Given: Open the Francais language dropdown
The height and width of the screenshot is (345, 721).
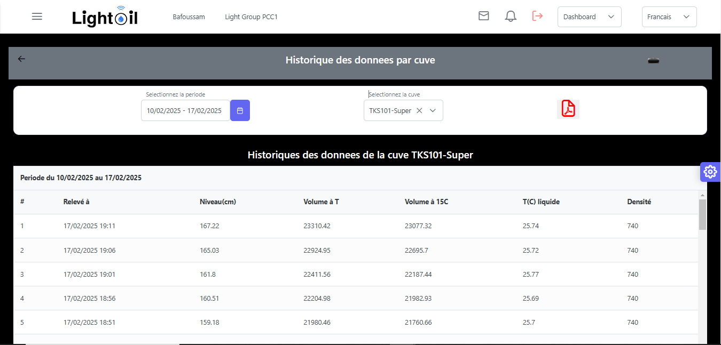Looking at the screenshot, I should click(669, 17).
